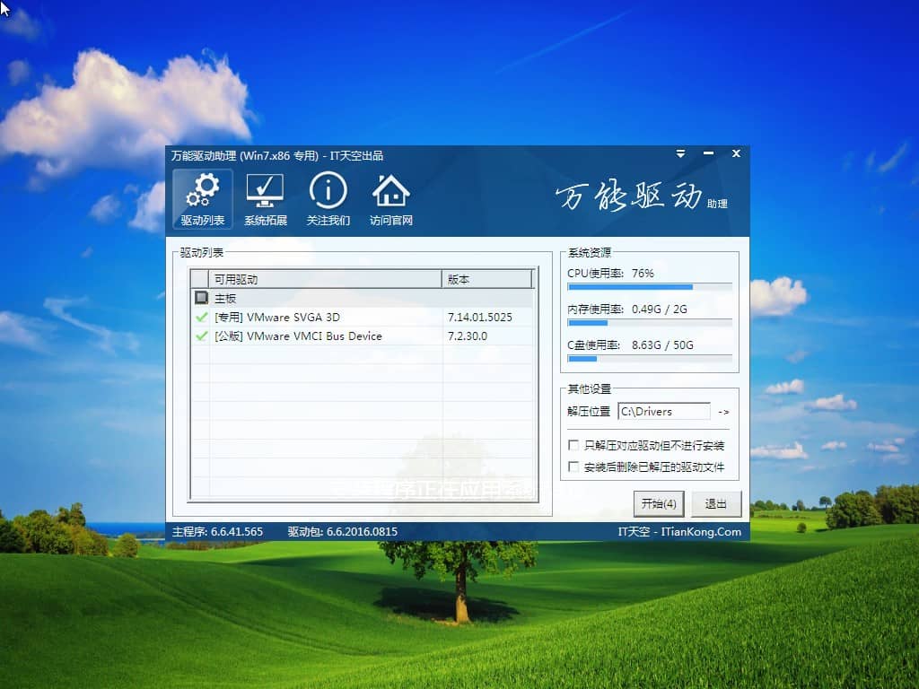Click the window title 万能驱动助理 (Win7.x86 专用)
The width and height of the screenshot is (919, 689).
point(245,155)
